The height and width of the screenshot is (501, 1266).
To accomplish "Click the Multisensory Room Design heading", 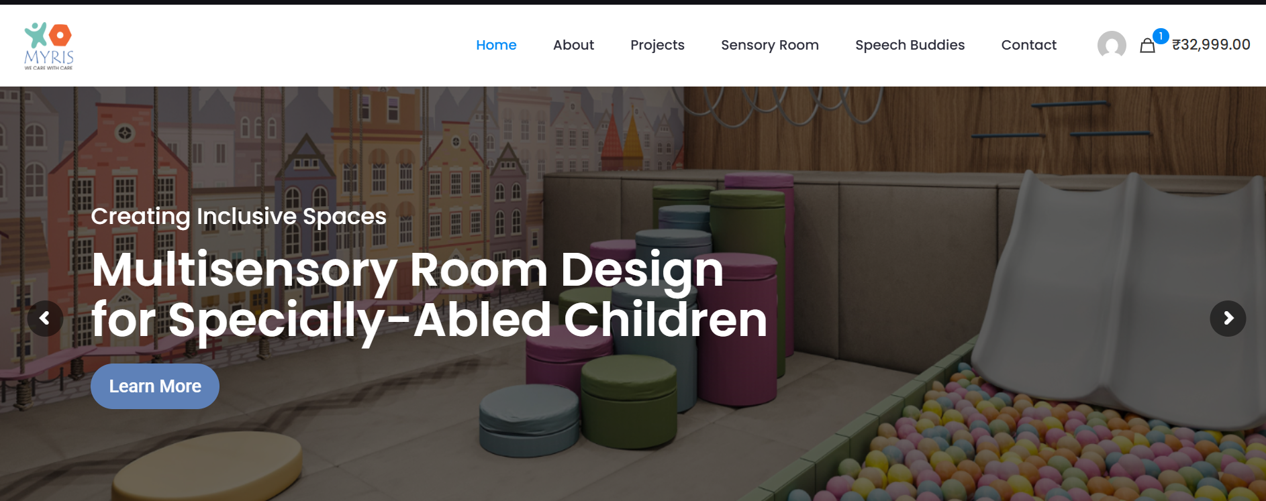I will pyautogui.click(x=430, y=295).
